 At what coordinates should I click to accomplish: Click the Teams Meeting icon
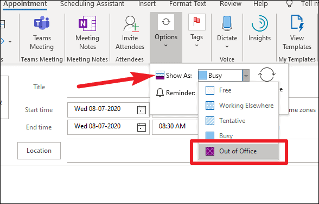tap(42, 23)
